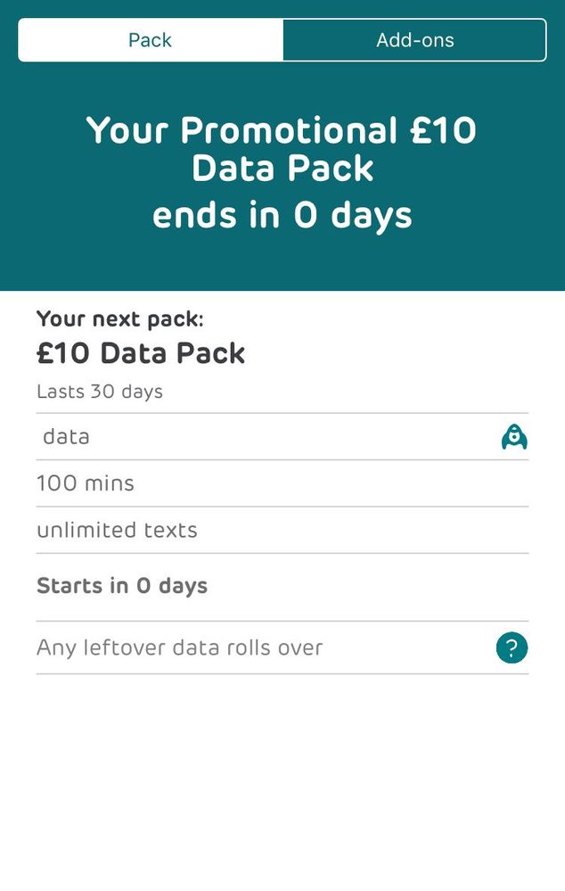565x891 pixels.
Task: Select the 'unlimited texts' row
Action: pos(117,530)
